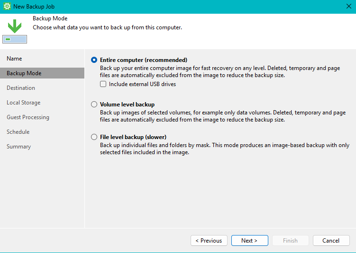Jump to the Guest Processing step
356x253 pixels.
(28, 117)
